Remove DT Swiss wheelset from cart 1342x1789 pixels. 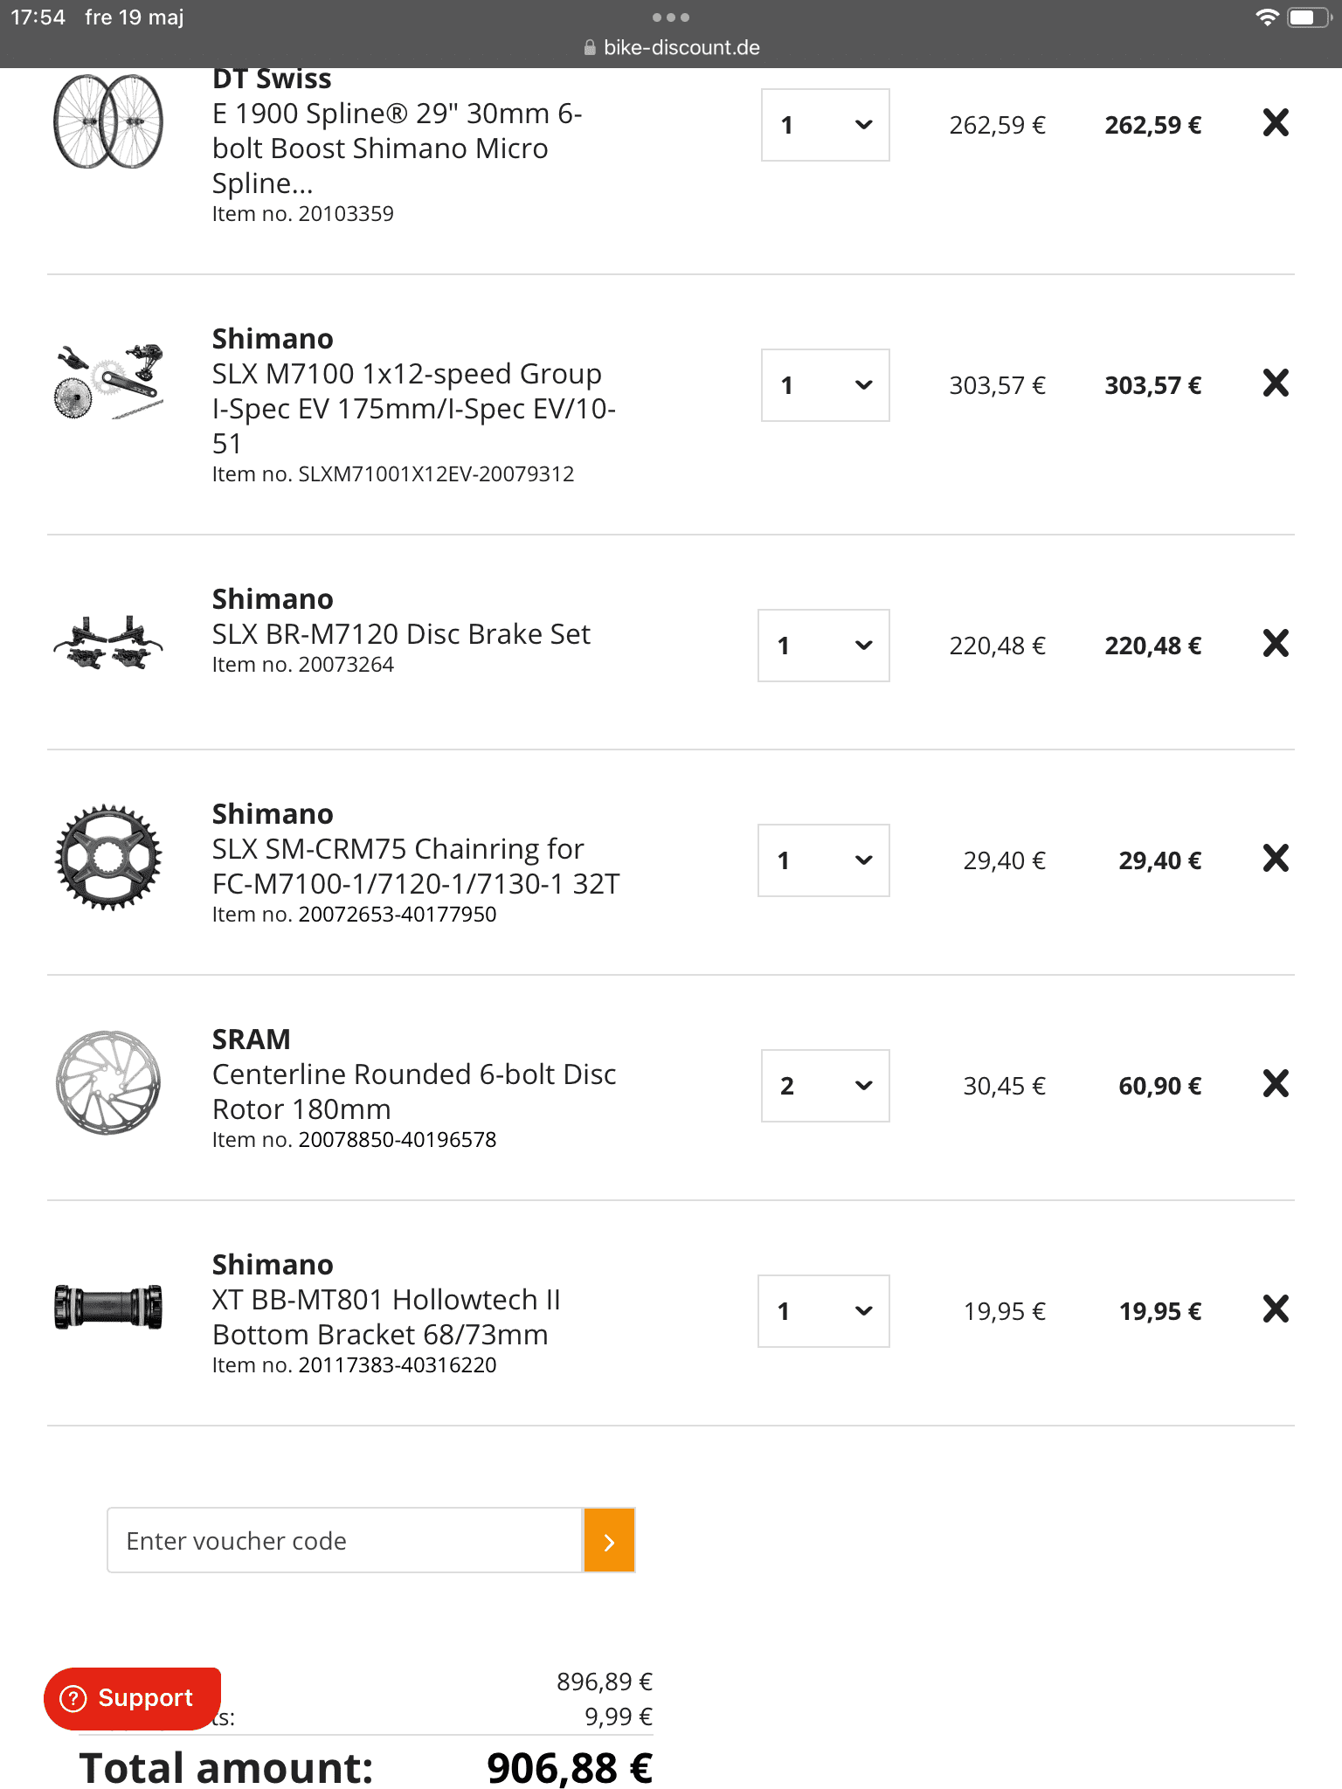[1276, 123]
